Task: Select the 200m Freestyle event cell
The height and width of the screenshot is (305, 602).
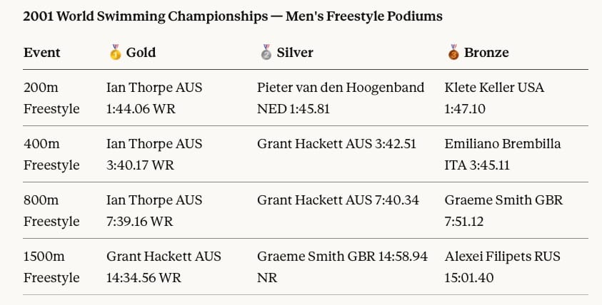Action: coord(51,98)
